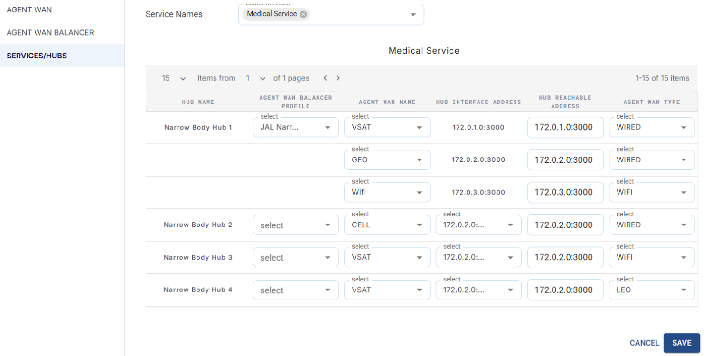This screenshot has width=712, height=356.
Task: Remove the Medical Service chip
Action: pyautogui.click(x=303, y=14)
